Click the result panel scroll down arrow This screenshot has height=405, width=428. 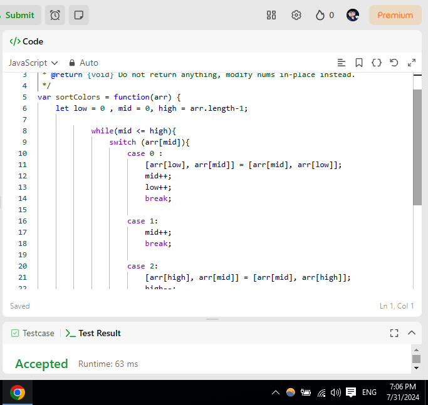(x=416, y=368)
